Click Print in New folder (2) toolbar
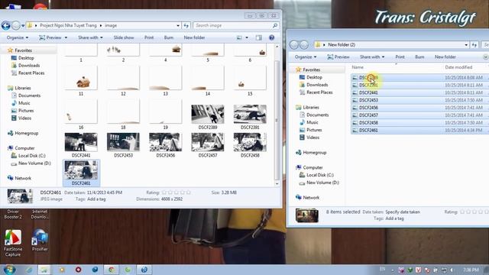The height and width of the screenshot is (275, 489). point(400,57)
